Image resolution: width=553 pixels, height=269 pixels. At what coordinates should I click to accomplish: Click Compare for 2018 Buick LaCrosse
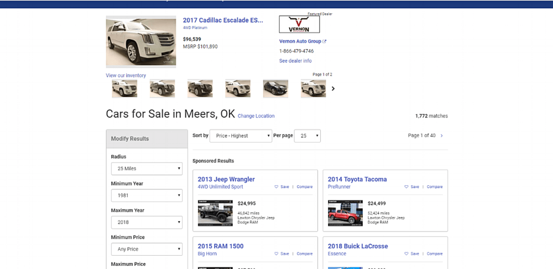click(x=435, y=254)
